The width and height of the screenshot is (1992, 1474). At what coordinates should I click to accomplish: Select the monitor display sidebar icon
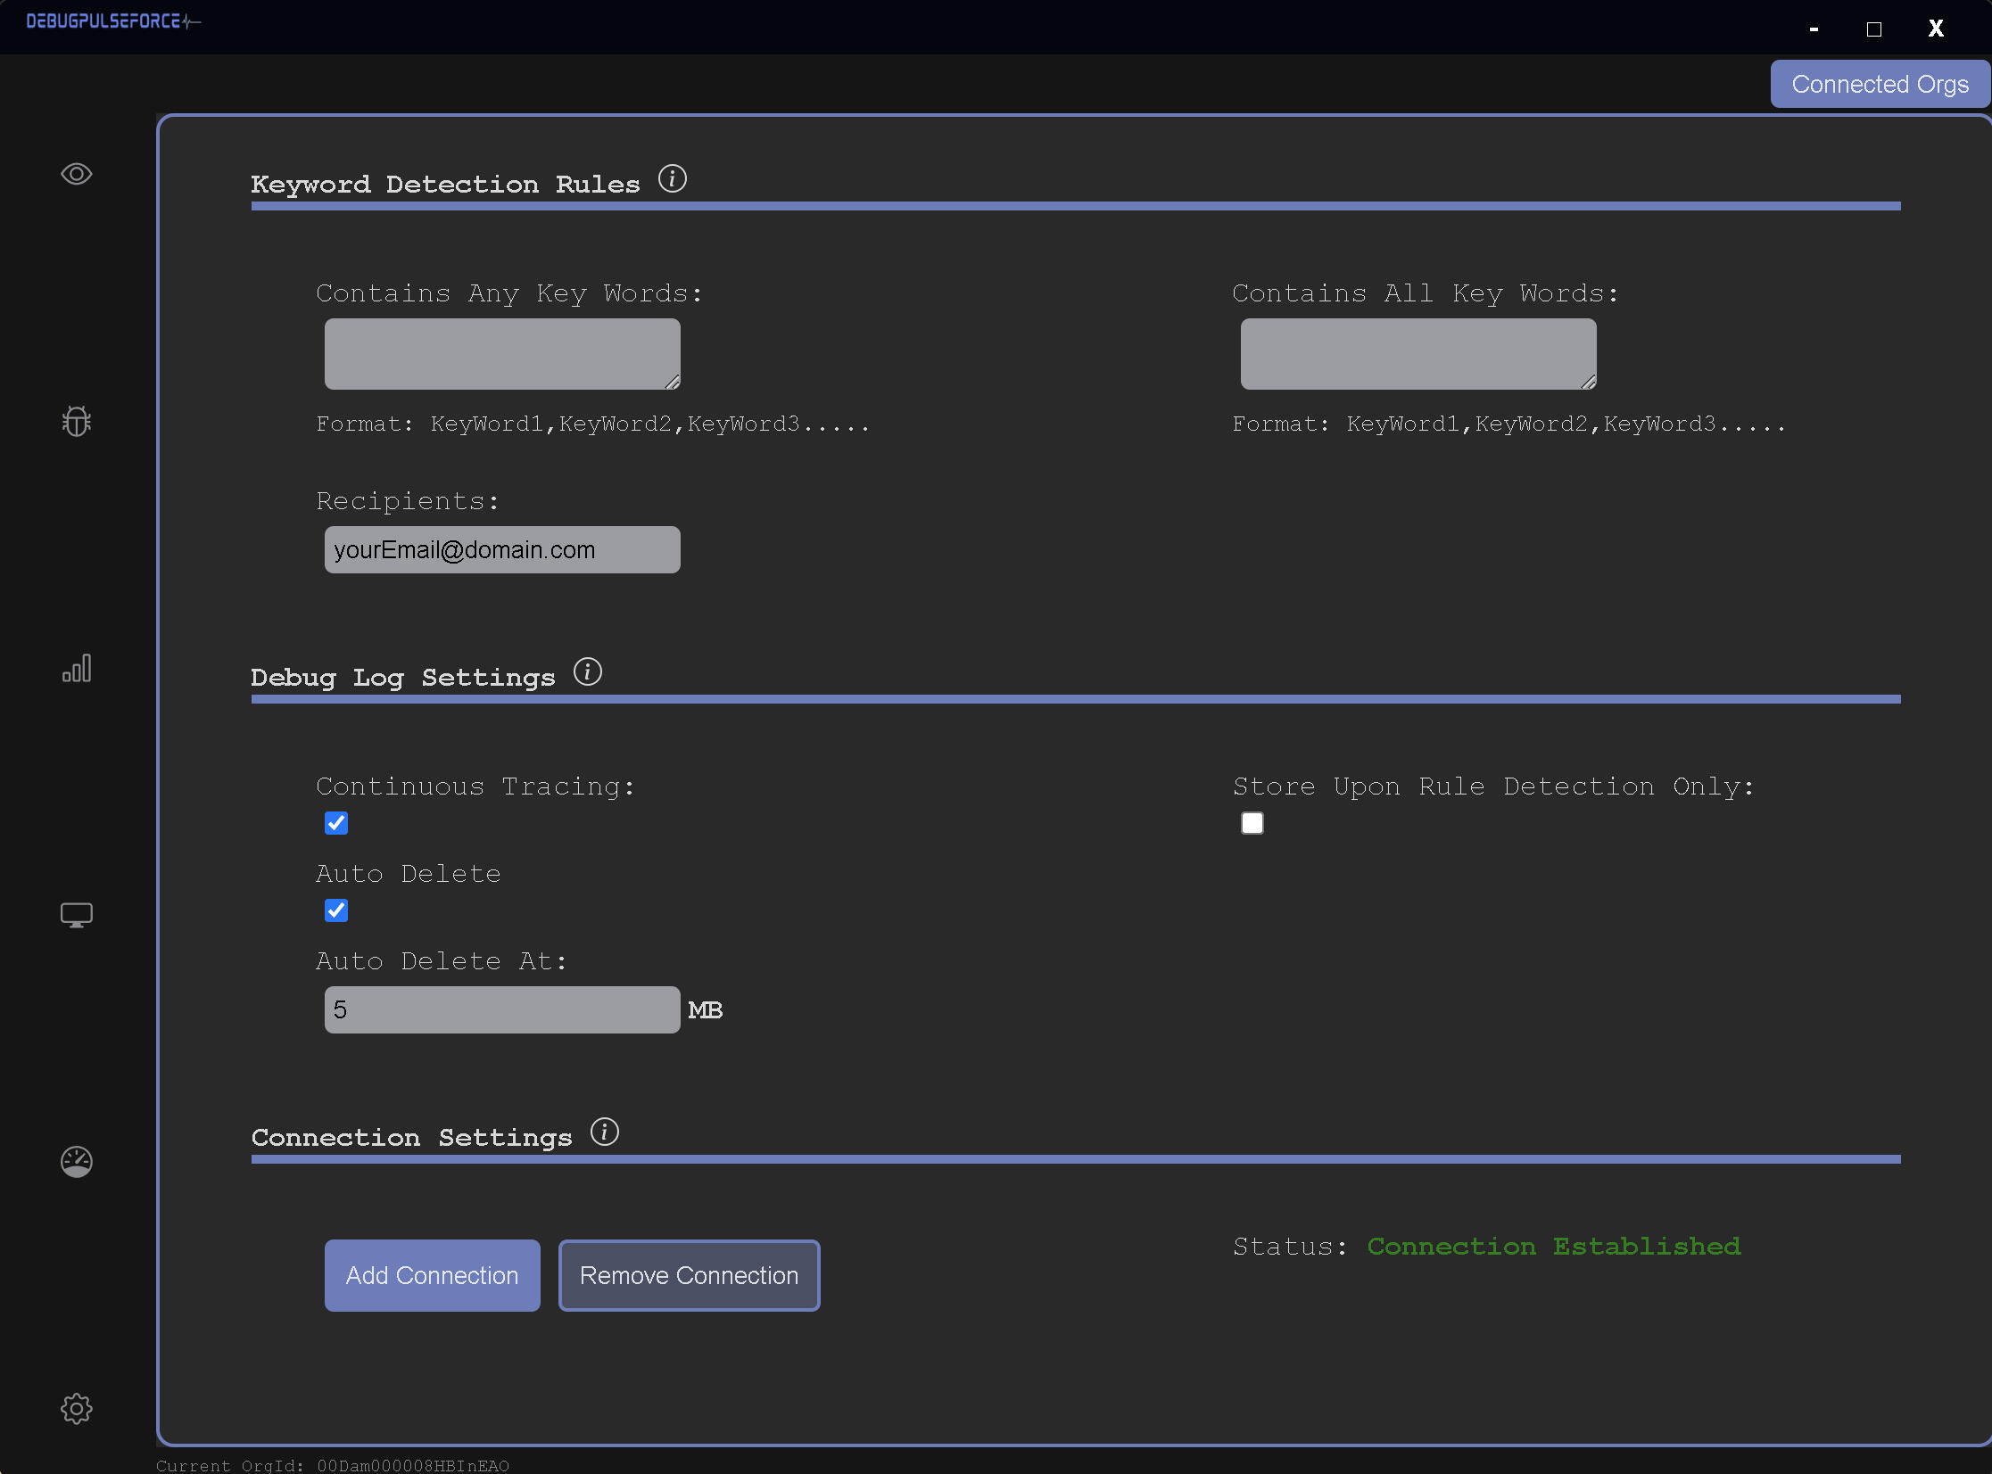[x=77, y=915]
